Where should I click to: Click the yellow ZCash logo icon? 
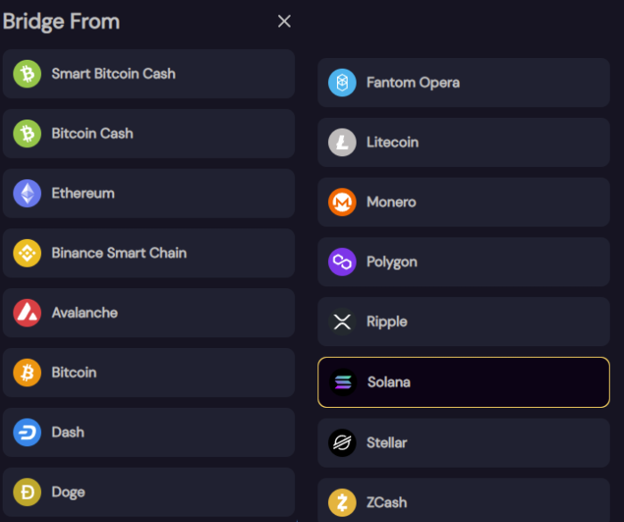point(342,502)
